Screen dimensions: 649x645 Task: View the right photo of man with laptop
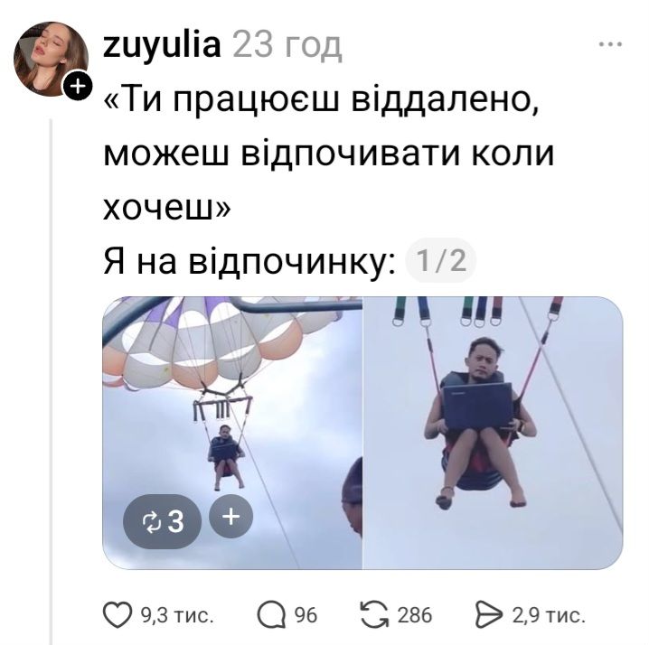click(493, 433)
